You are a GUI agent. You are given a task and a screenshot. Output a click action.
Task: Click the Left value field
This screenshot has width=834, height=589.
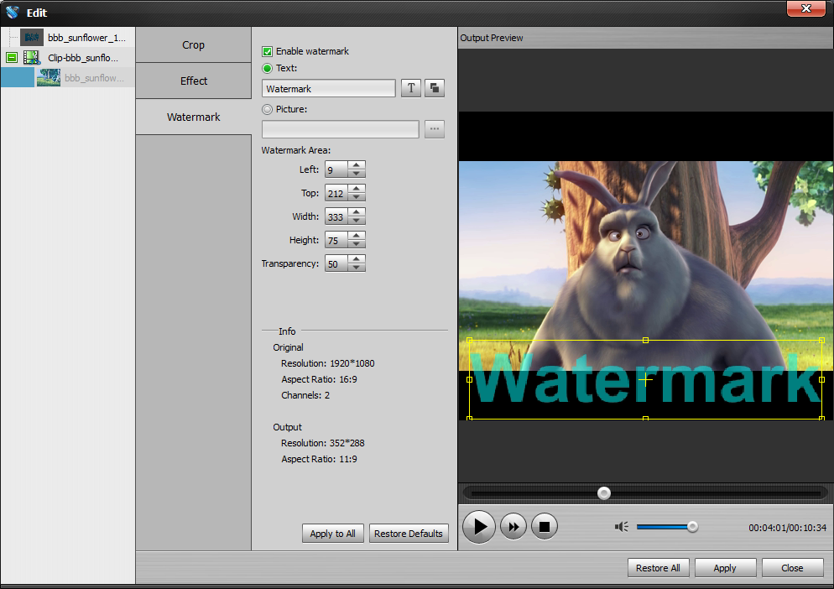coord(336,169)
